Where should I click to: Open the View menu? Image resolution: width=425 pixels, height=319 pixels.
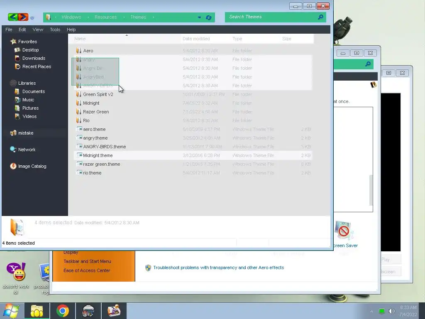38,29
